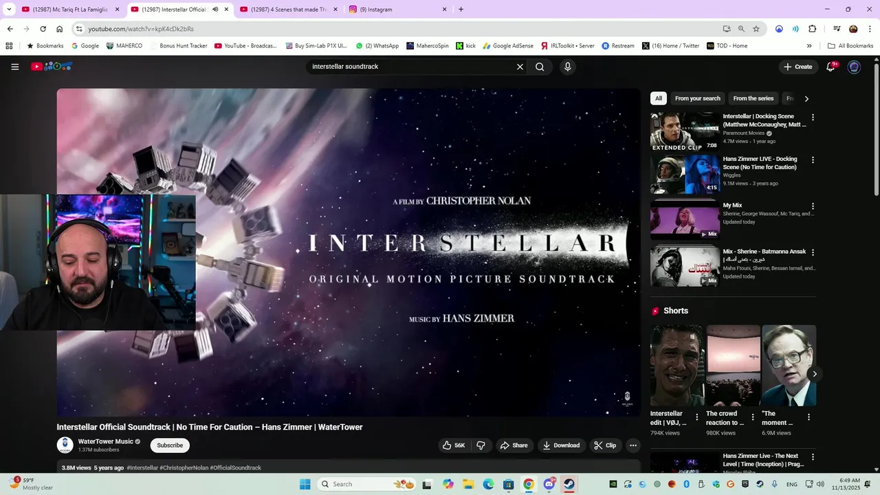The image size is (880, 495).
Task: Clear the search box with X
Action: (520, 67)
